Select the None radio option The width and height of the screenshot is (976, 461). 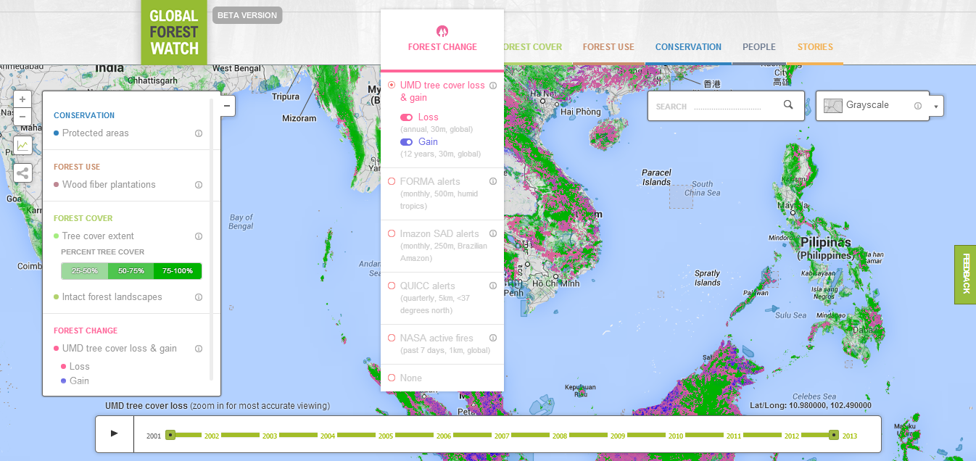click(392, 378)
